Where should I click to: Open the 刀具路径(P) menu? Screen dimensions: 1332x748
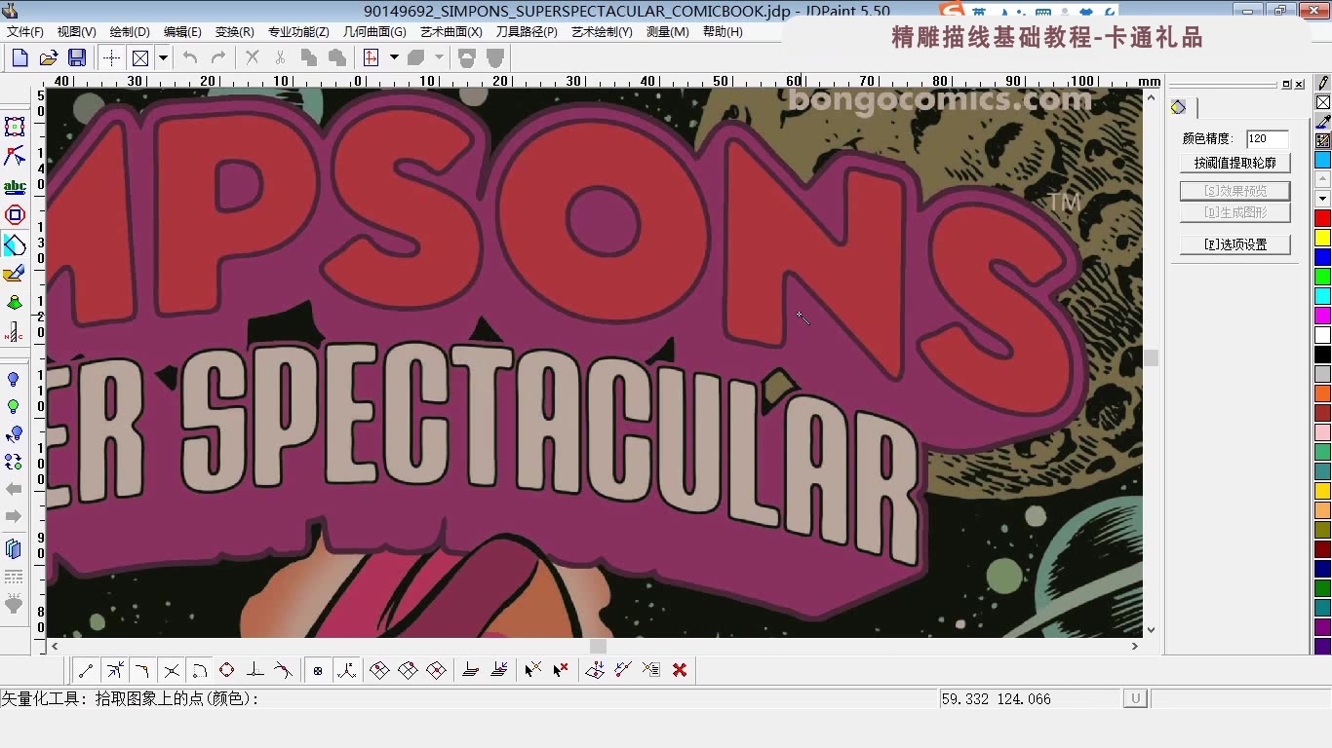pos(527,31)
